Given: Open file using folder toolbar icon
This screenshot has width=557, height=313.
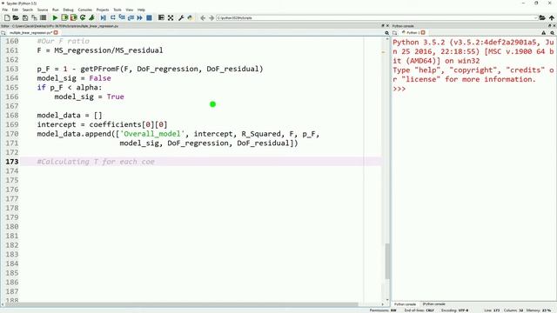Looking at the screenshot, I should tap(16, 17).
